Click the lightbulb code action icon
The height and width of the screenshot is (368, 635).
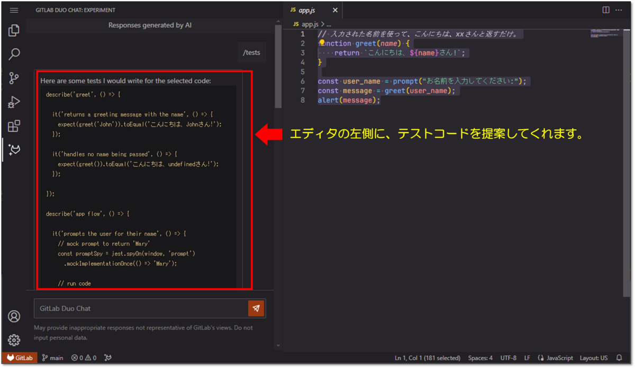[322, 43]
